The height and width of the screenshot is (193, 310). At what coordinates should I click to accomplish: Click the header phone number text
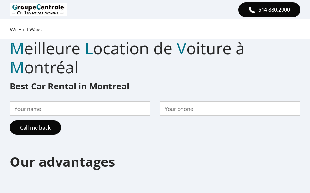tap(274, 10)
